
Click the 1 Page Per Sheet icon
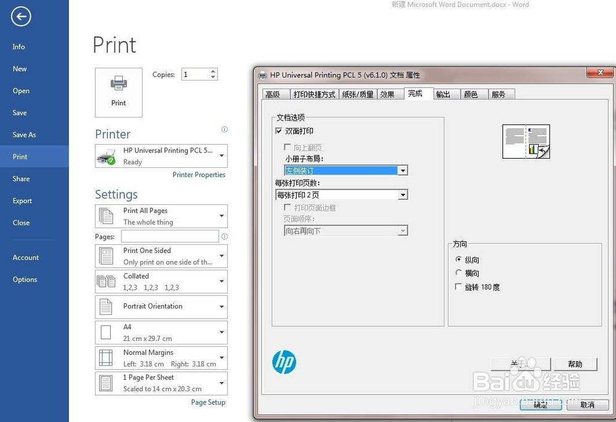(x=106, y=383)
